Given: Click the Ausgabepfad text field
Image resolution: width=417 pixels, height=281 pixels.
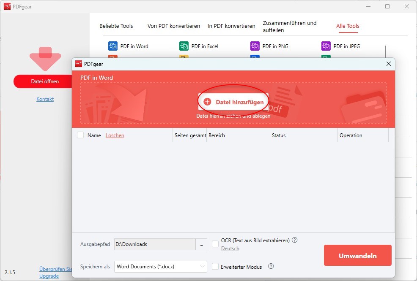Looking at the screenshot, I should click(x=155, y=244).
